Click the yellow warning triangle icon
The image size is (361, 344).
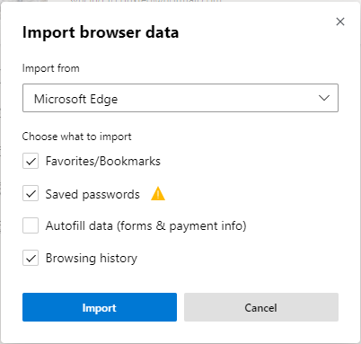[x=158, y=193]
